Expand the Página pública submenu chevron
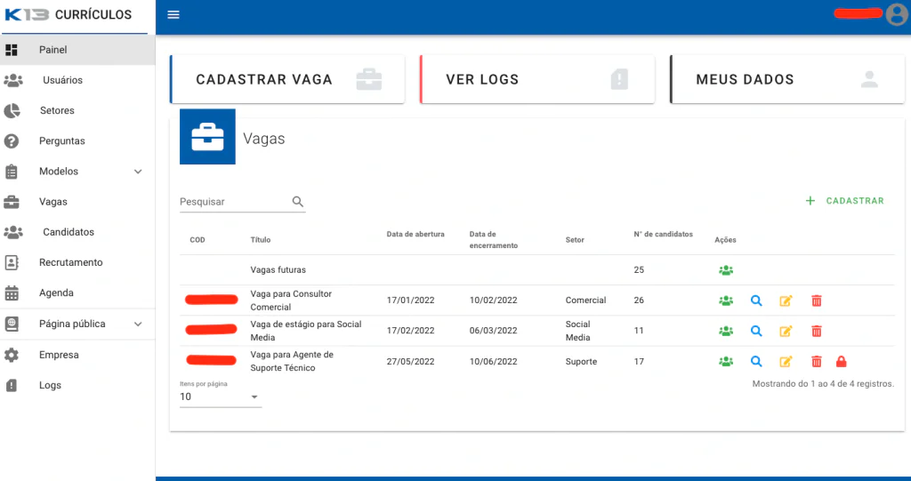 pyautogui.click(x=138, y=325)
